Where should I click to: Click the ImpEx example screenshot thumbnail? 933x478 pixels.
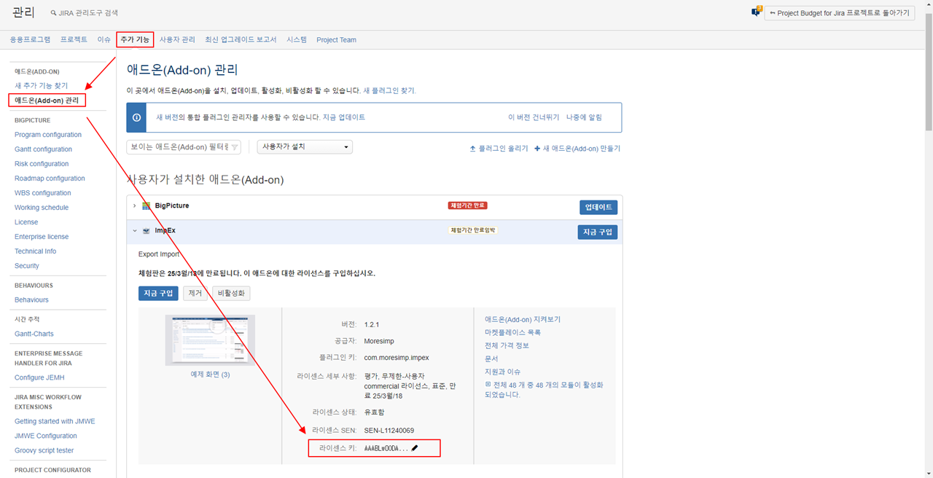(210, 340)
